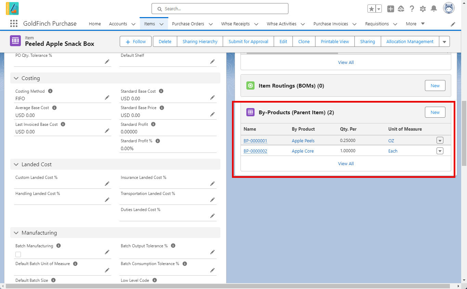Screen dimensions: 467x289
Task: Show info tooltip for Standard Profit %
Action: pyautogui.click(x=158, y=141)
